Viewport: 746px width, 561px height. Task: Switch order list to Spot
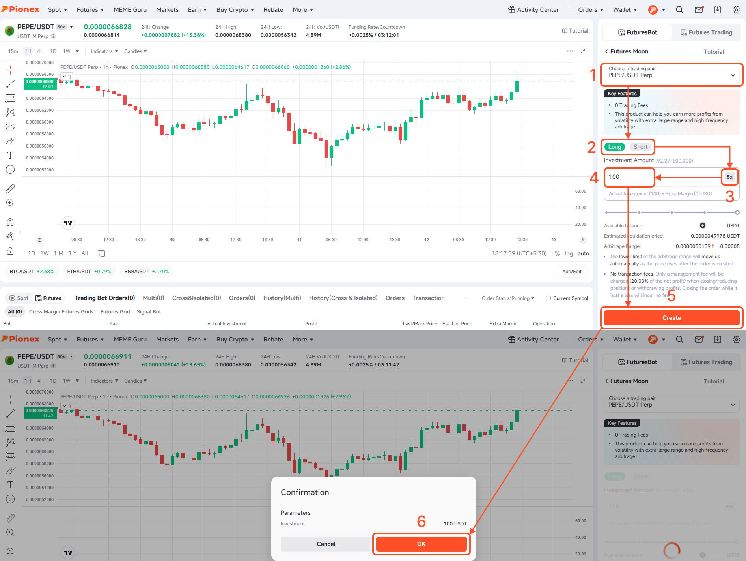pos(19,298)
